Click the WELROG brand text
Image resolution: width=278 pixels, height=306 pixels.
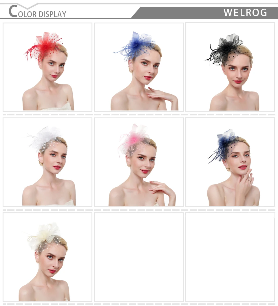(245, 12)
